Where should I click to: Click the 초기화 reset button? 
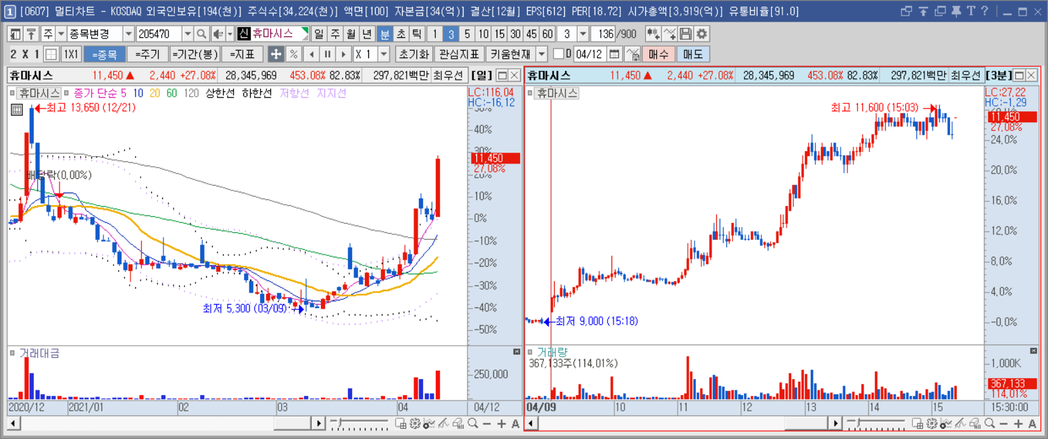click(x=414, y=54)
